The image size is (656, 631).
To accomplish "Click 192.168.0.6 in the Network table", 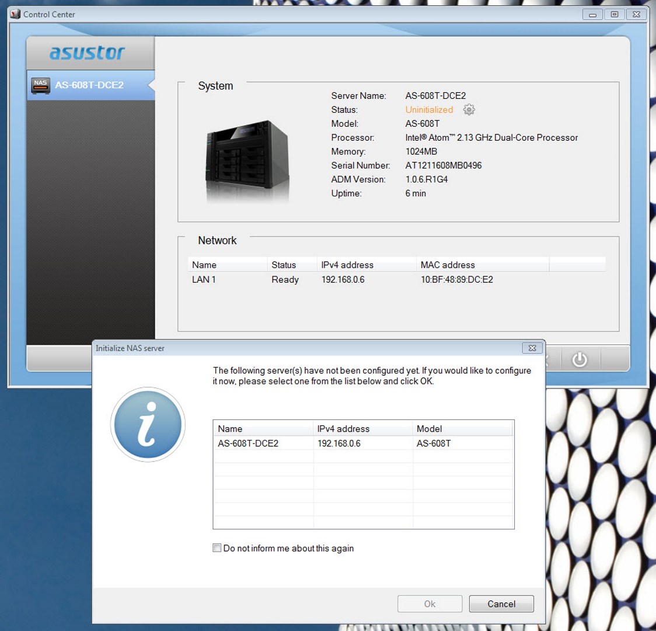I will 343,279.
